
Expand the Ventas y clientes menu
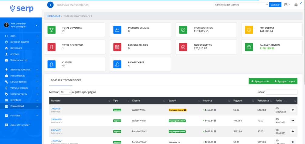[x=37, y=88]
